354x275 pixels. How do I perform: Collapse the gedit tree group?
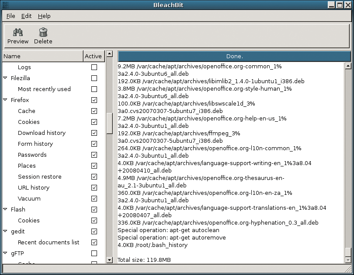5,231
